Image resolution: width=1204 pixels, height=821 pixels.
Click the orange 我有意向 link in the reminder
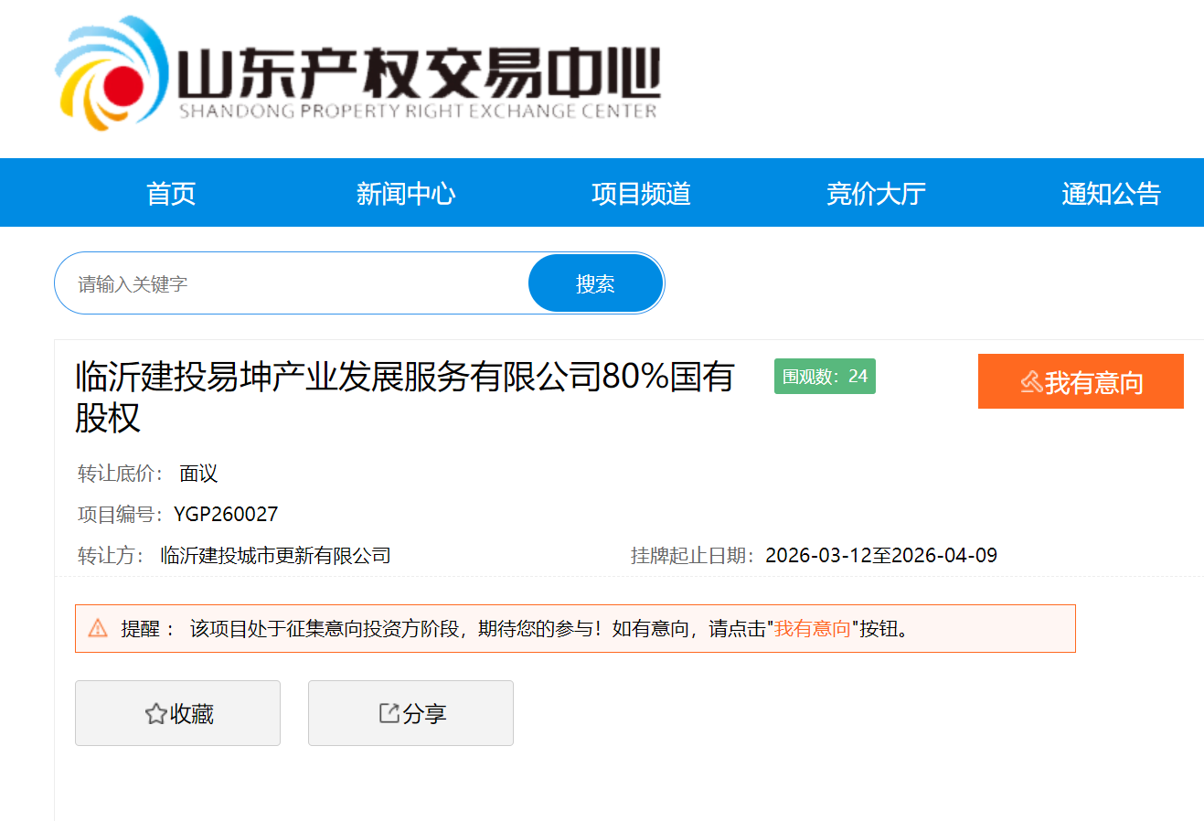pos(812,629)
